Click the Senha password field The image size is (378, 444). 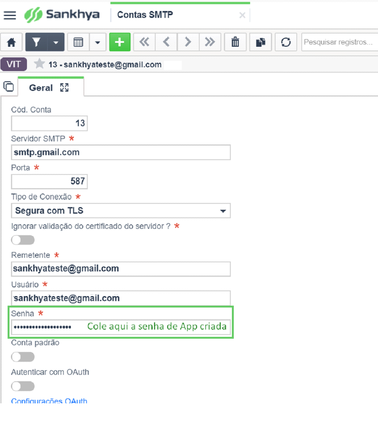click(121, 327)
